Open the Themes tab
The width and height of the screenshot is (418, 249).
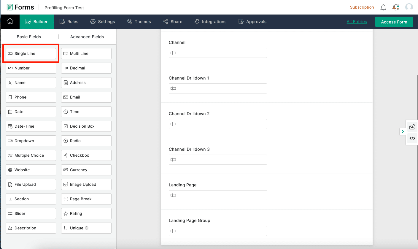[x=139, y=21]
